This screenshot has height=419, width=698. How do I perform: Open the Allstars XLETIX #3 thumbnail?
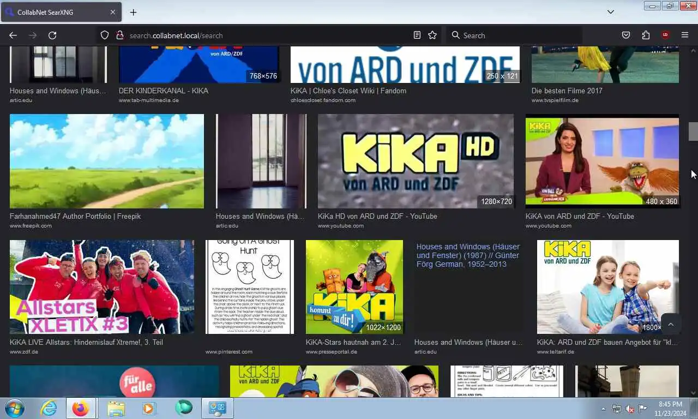102,287
